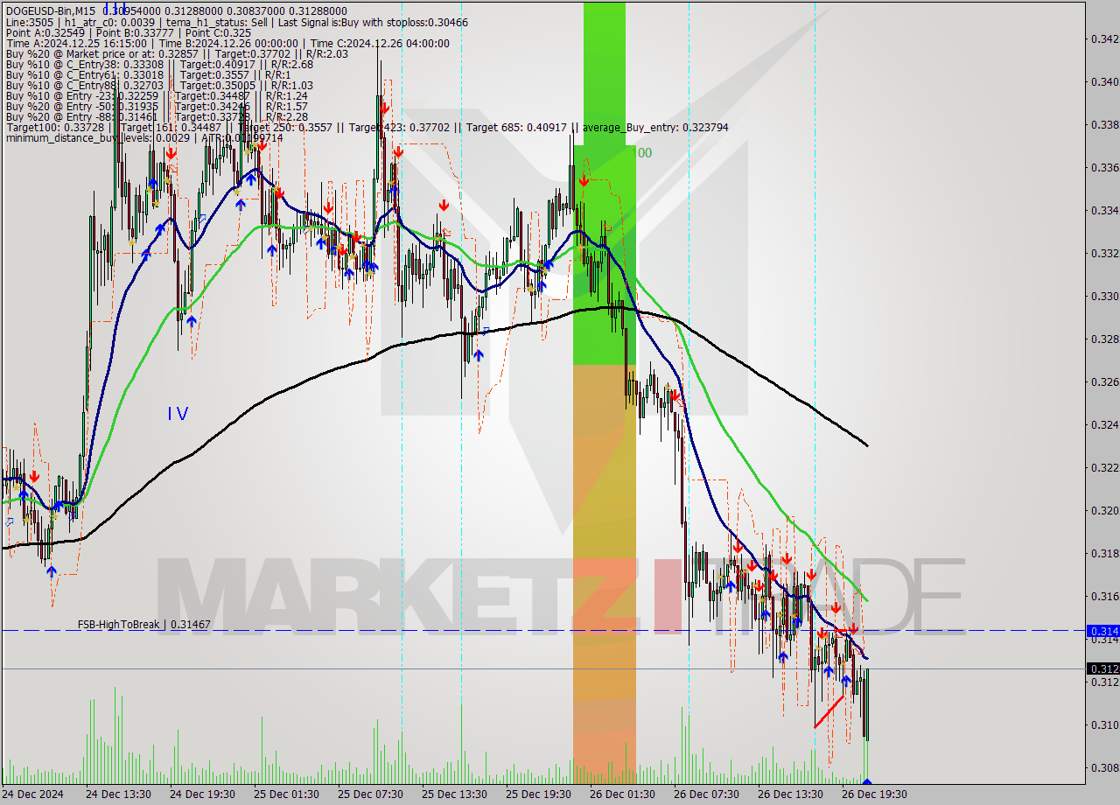Click the 0.326 price axis label
Viewport: 1120px width, 805px height.
click(x=1104, y=381)
